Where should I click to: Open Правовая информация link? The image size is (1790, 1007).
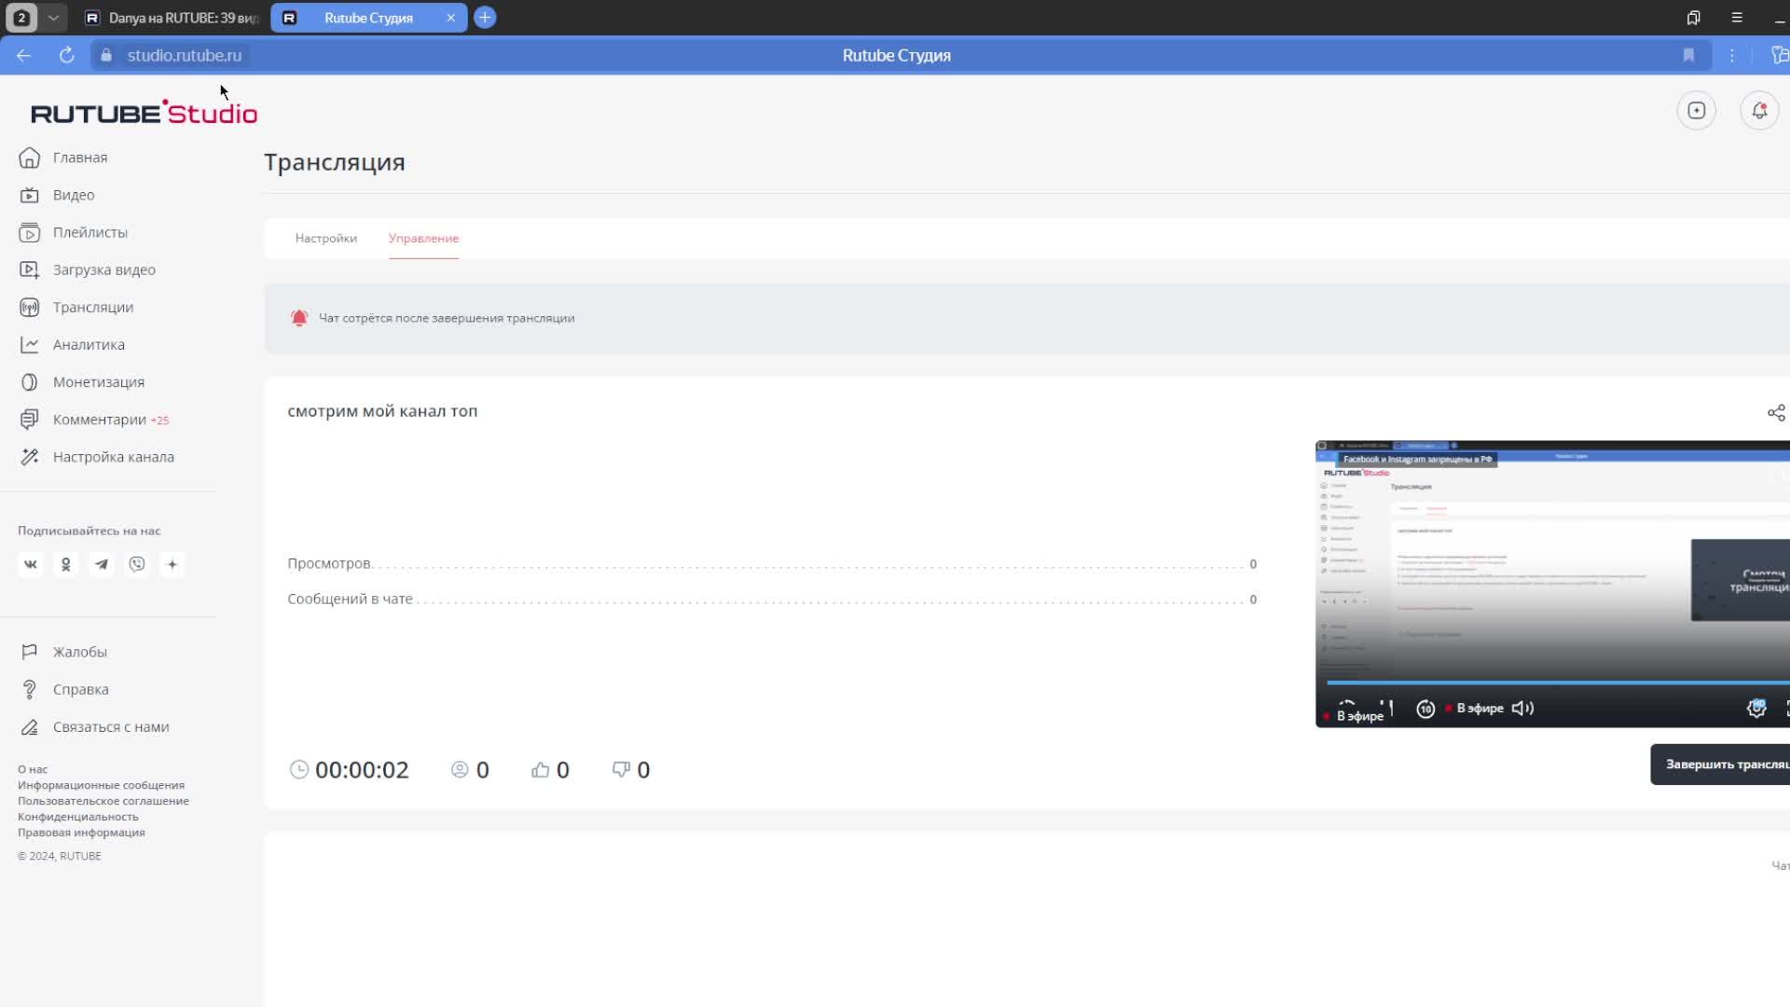pos(81,833)
